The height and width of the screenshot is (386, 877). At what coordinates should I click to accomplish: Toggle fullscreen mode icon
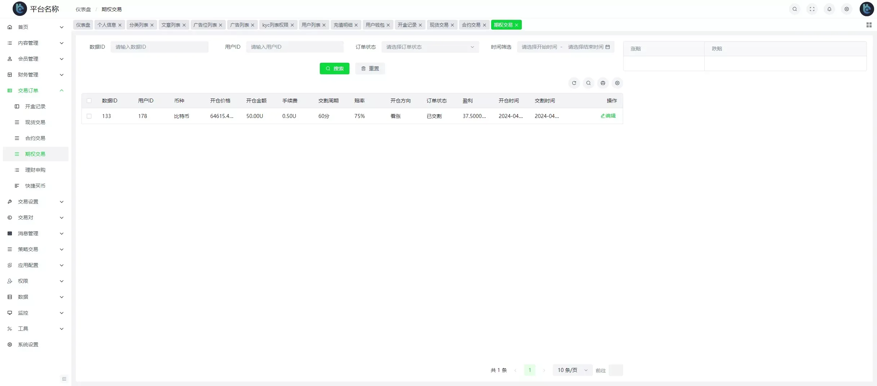[x=812, y=9]
